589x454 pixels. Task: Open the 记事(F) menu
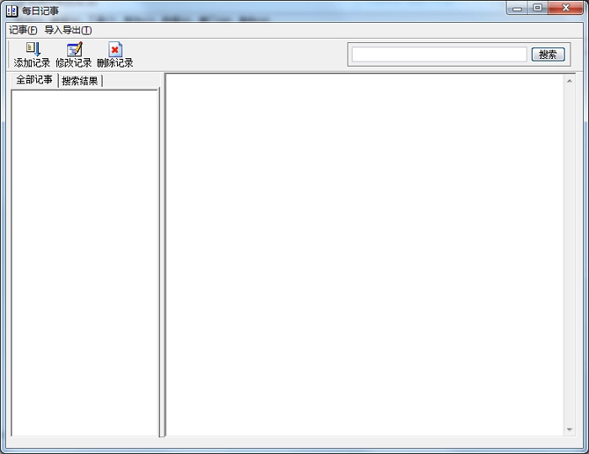(x=23, y=29)
